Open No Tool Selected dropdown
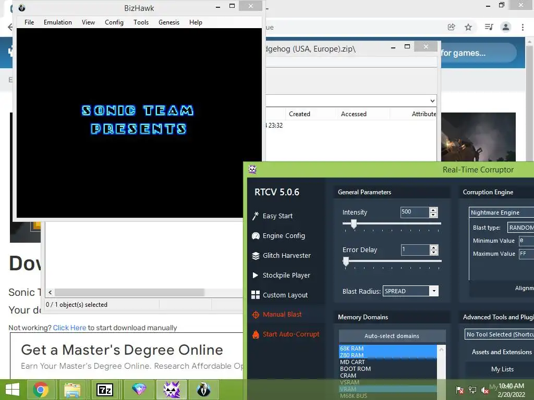Screen dimensions: 534x400 [499, 334]
